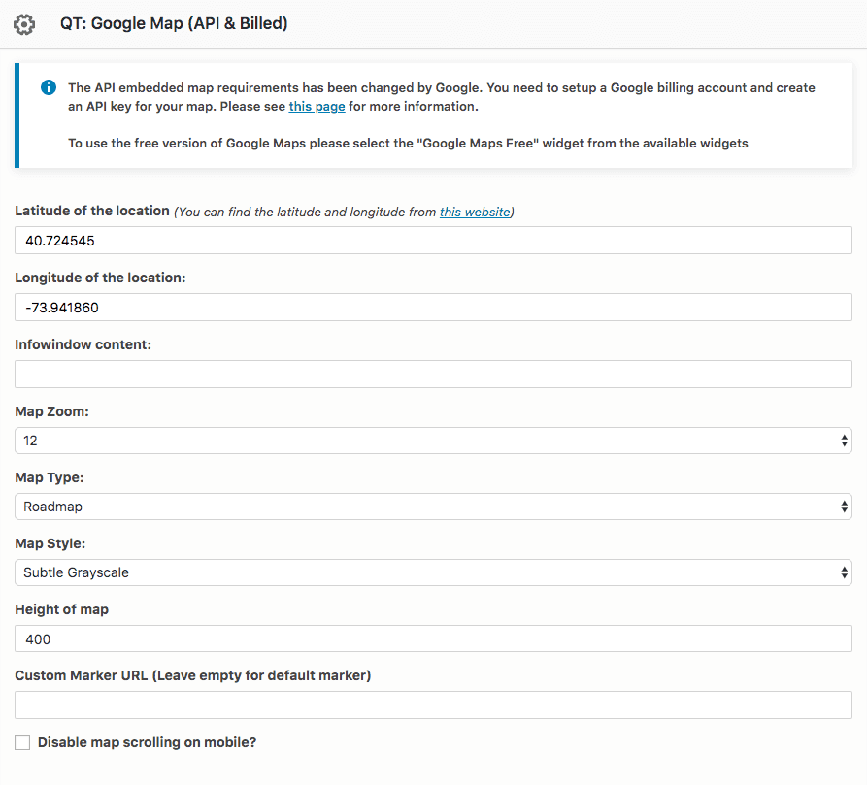
Task: Click the "Longitude of the location:" label
Action: (x=100, y=278)
